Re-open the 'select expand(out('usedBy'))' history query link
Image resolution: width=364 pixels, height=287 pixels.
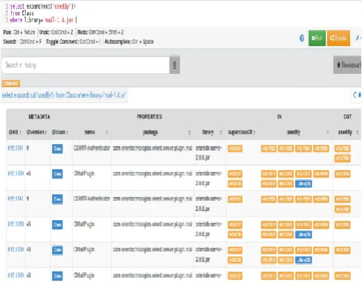(x=64, y=95)
